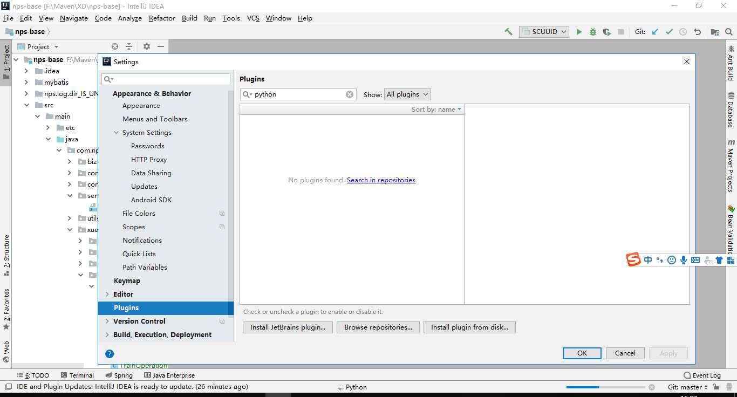This screenshot has width=737, height=397.
Task: Click the status bar progress indicator
Action: tap(605, 387)
